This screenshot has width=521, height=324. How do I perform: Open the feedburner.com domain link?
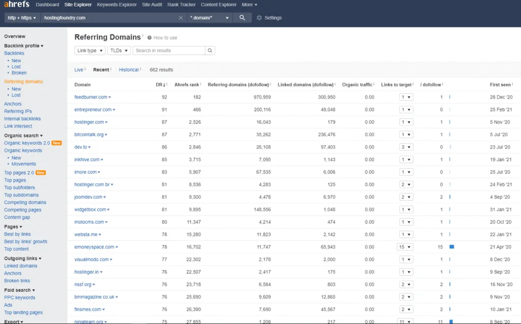click(91, 97)
